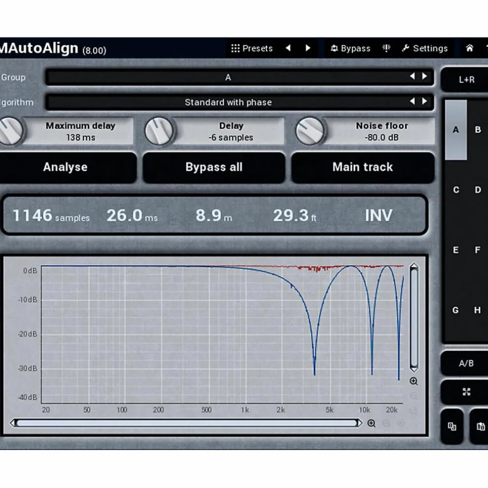Click the paste preset icon button

479,427
